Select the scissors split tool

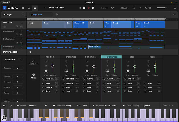57,14
